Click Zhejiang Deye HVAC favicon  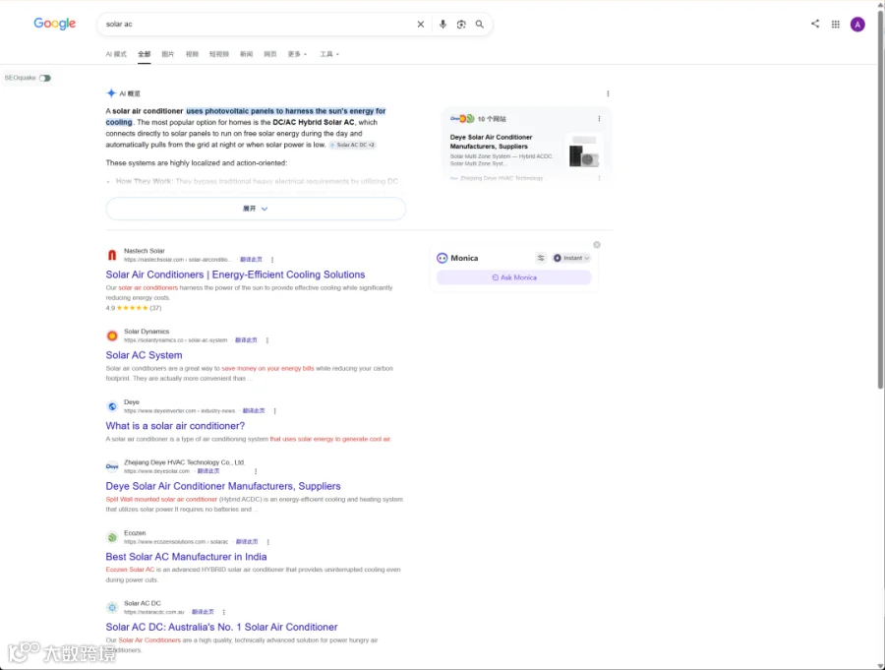click(x=112, y=466)
